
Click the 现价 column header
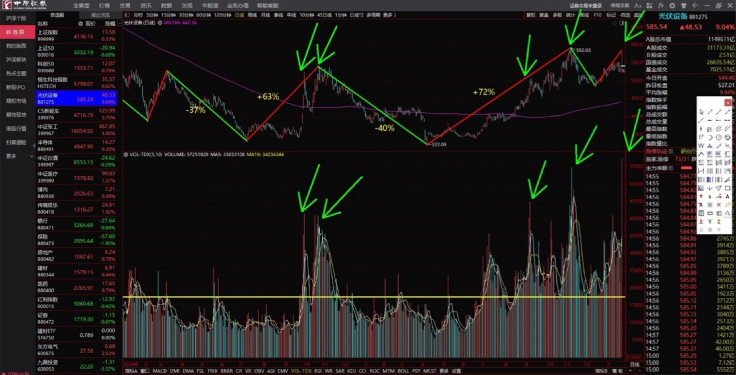(x=91, y=23)
